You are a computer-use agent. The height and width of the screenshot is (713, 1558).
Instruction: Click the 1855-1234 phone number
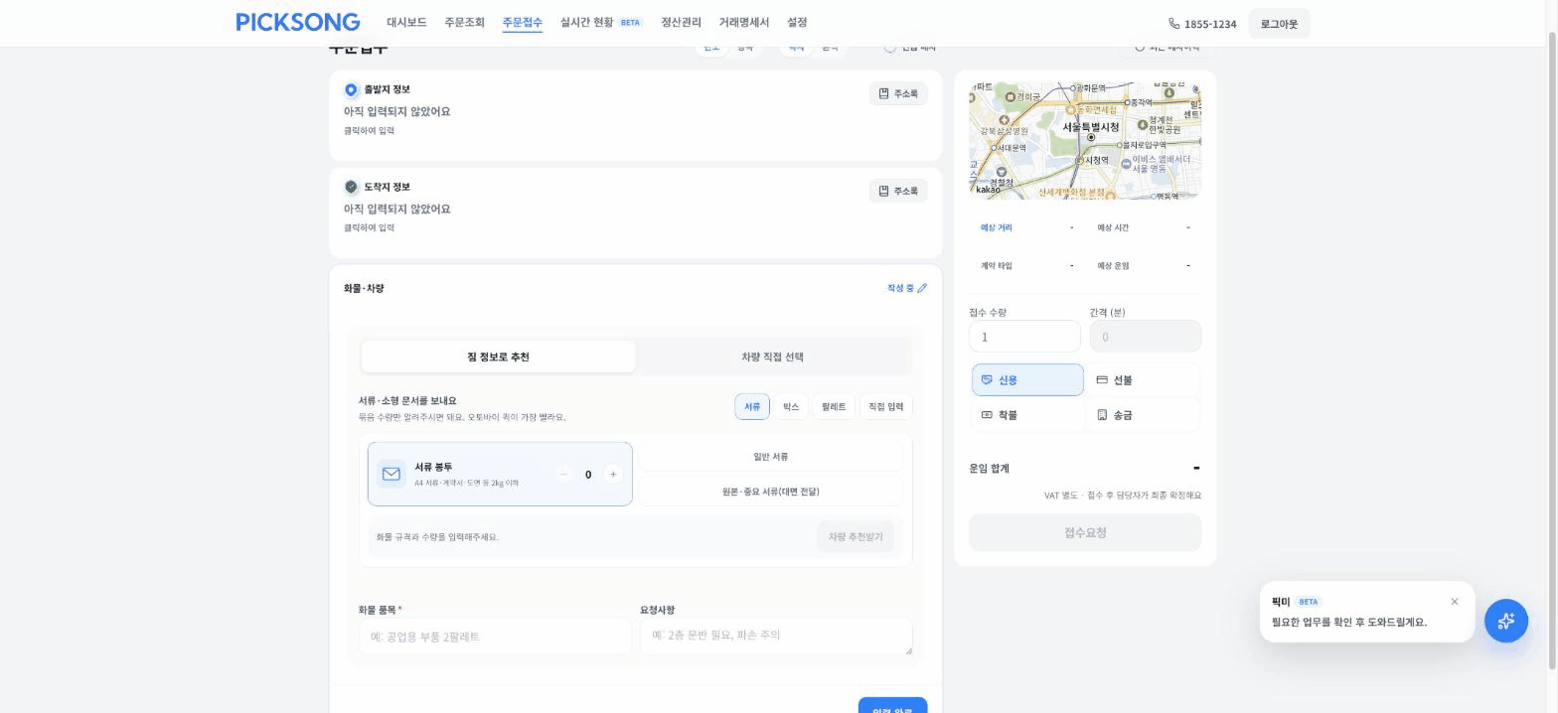point(1210,24)
